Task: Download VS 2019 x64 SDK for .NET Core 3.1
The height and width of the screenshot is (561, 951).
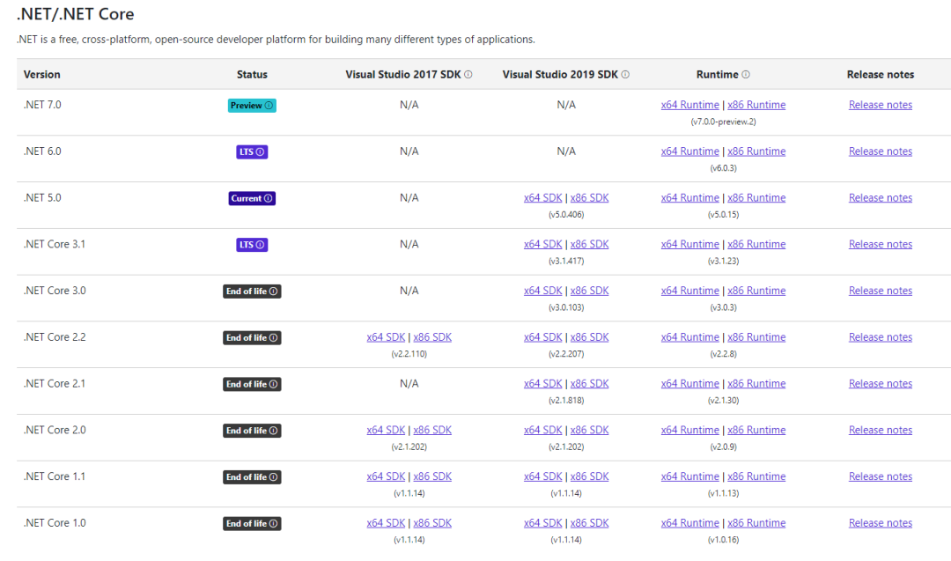Action: click(543, 245)
